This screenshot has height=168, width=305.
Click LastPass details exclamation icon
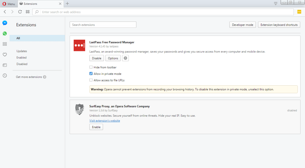click(x=125, y=58)
